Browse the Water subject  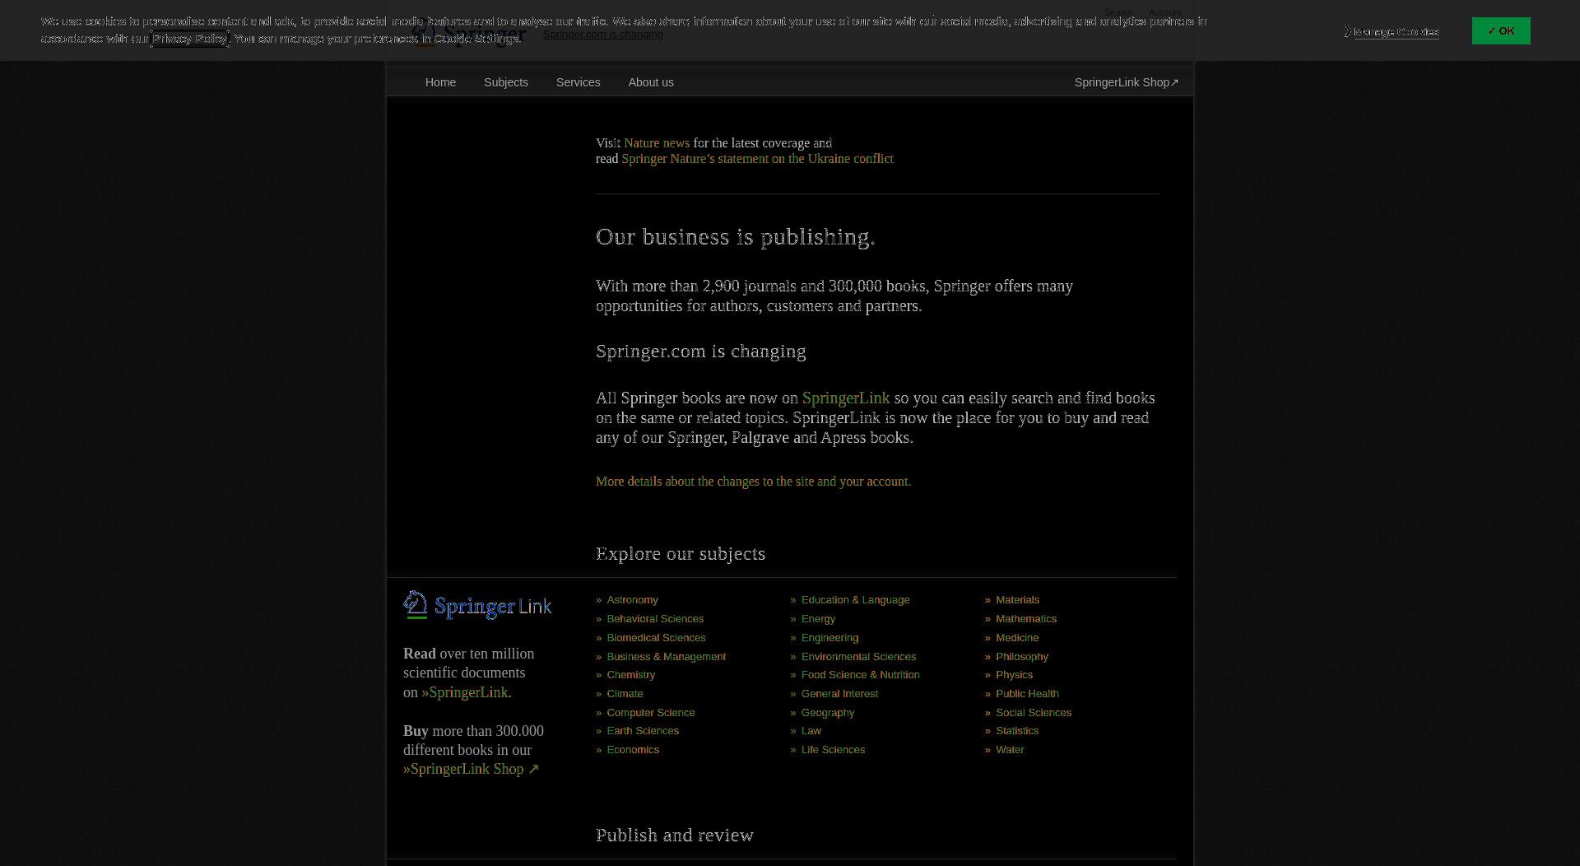click(x=1010, y=750)
